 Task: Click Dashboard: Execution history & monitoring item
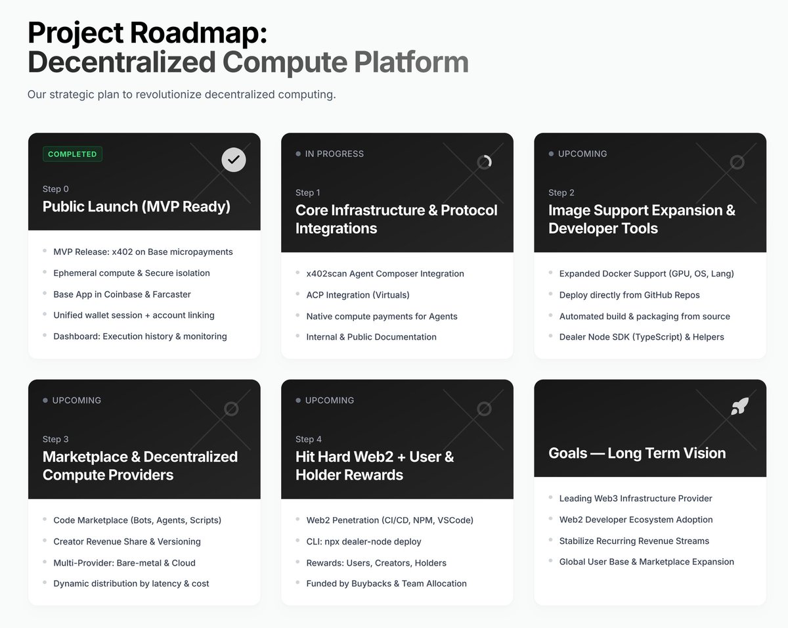[140, 336]
